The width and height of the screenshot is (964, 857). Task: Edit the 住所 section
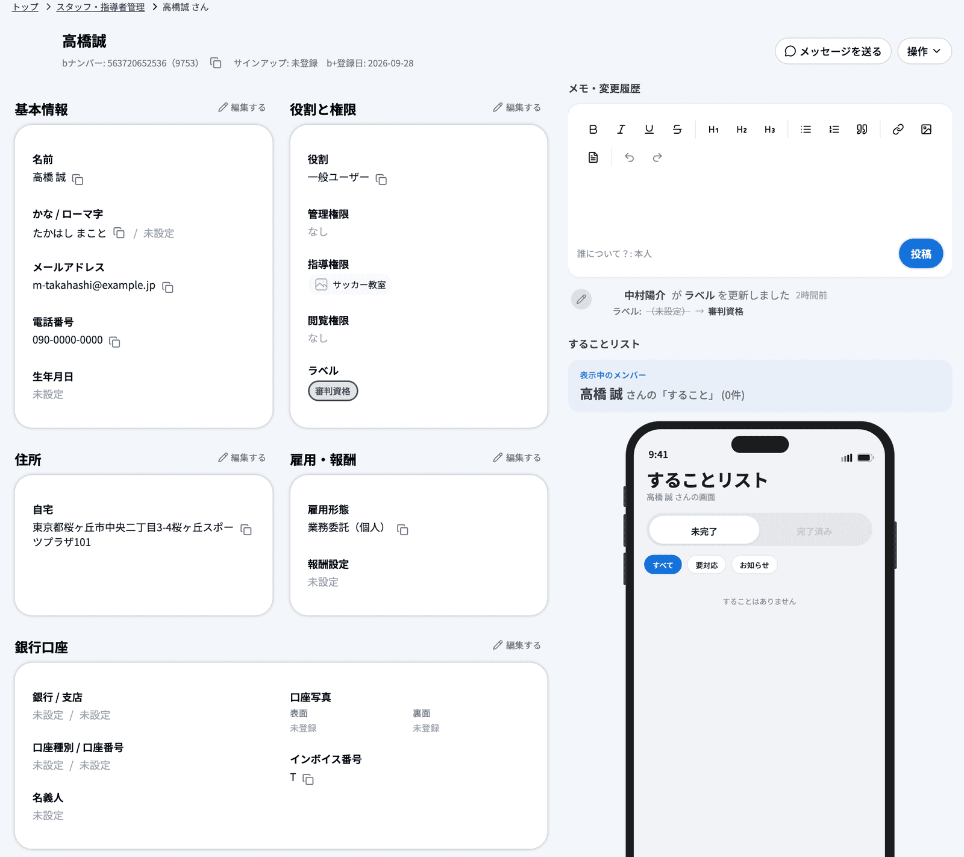242,457
